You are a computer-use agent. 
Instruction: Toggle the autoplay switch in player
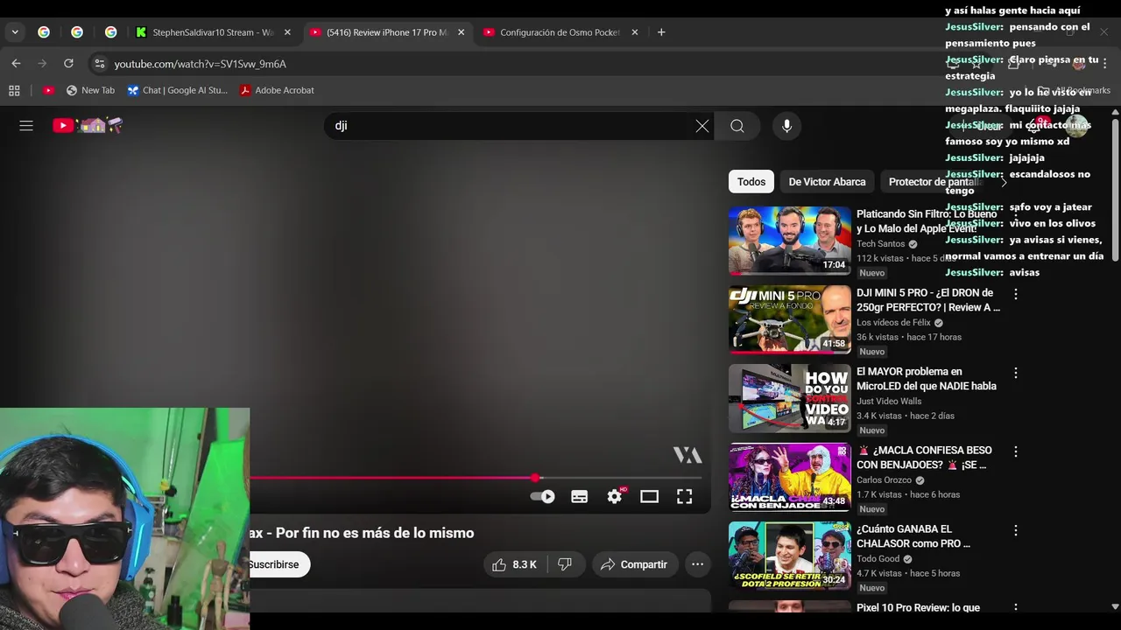tap(543, 496)
